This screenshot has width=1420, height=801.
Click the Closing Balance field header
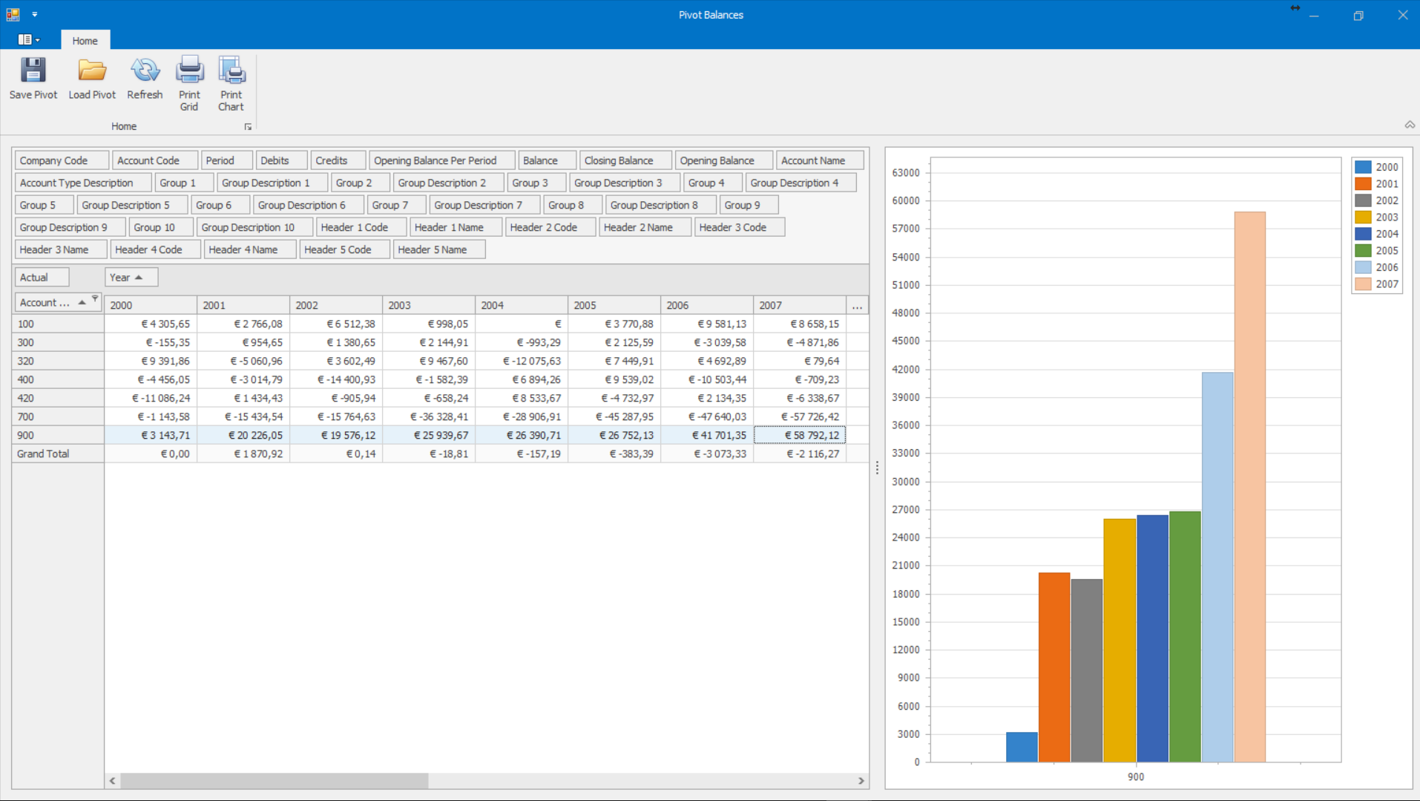pyautogui.click(x=625, y=160)
